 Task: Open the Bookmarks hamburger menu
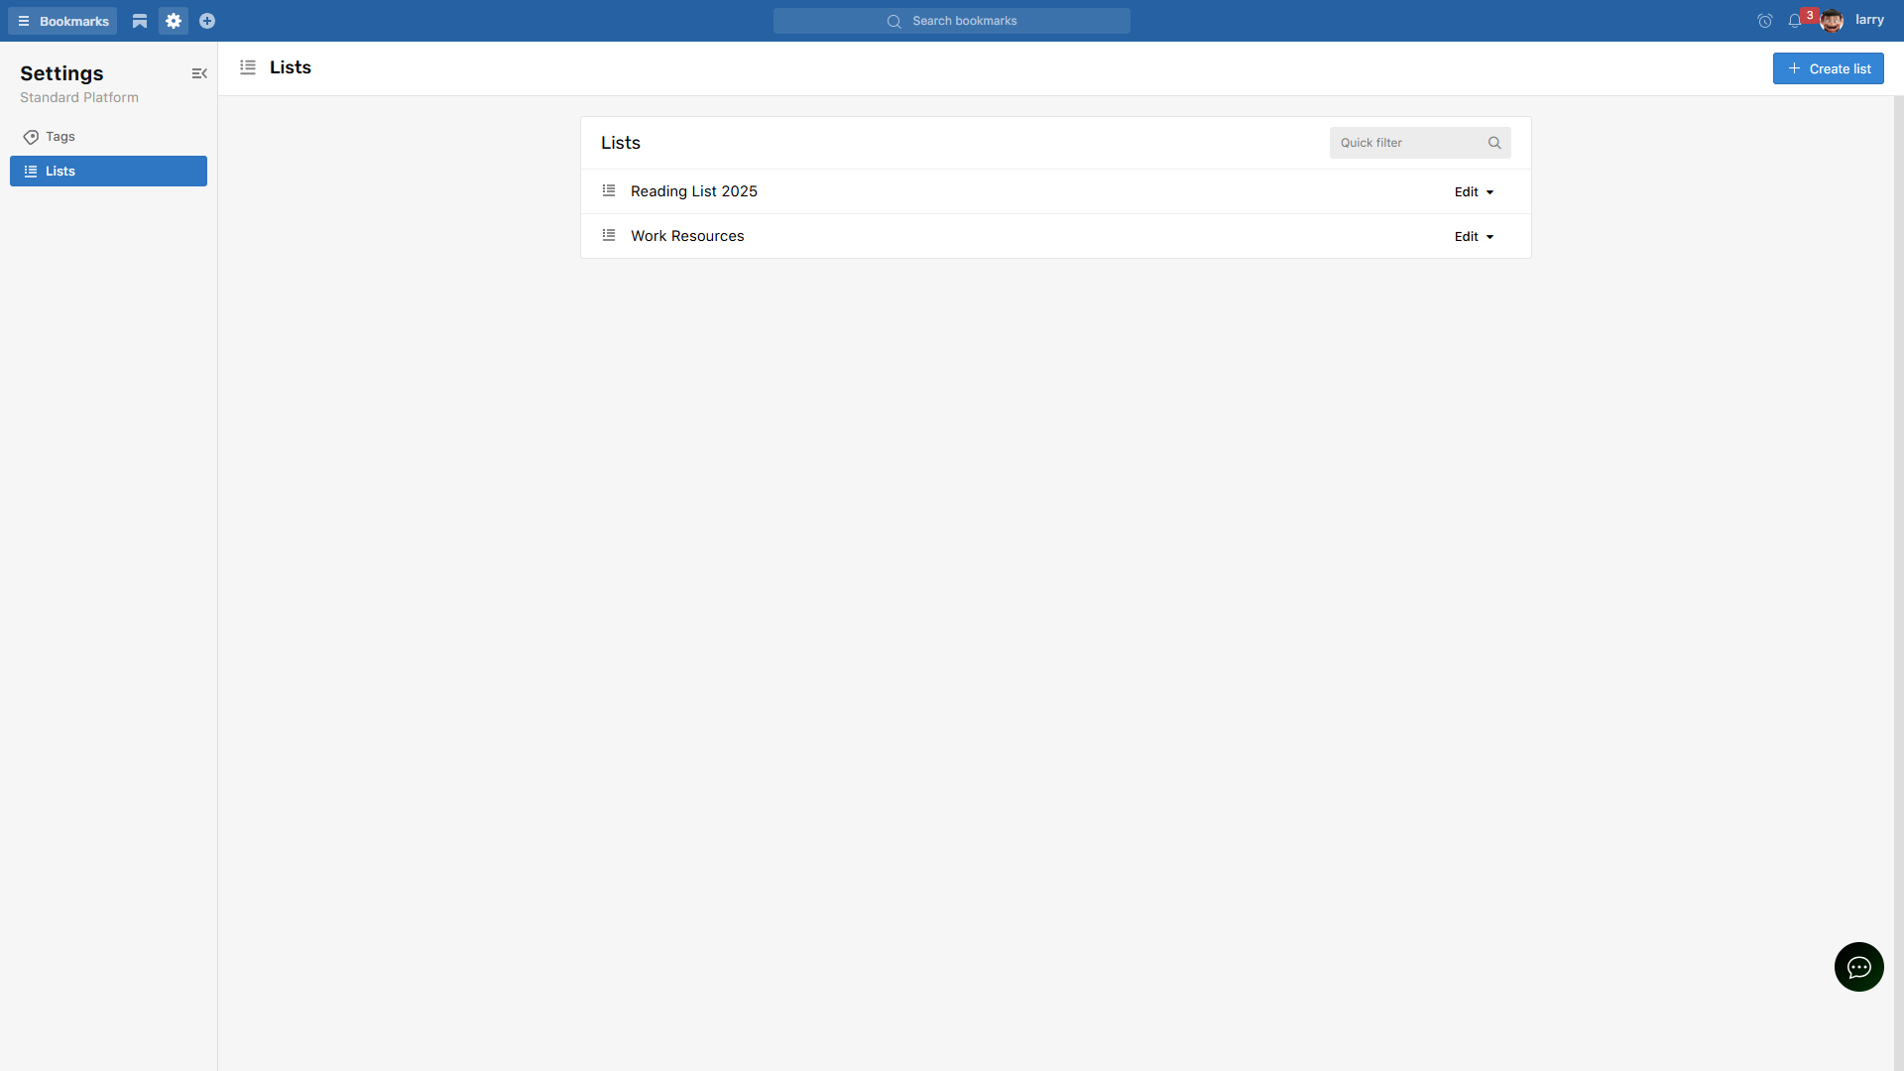[62, 21]
